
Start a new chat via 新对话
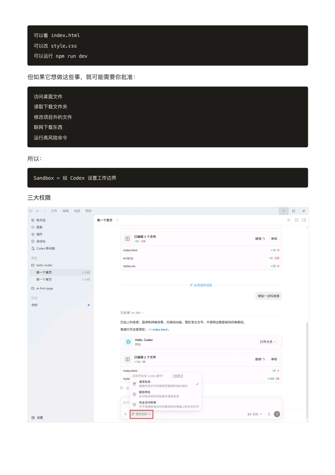pos(39,220)
